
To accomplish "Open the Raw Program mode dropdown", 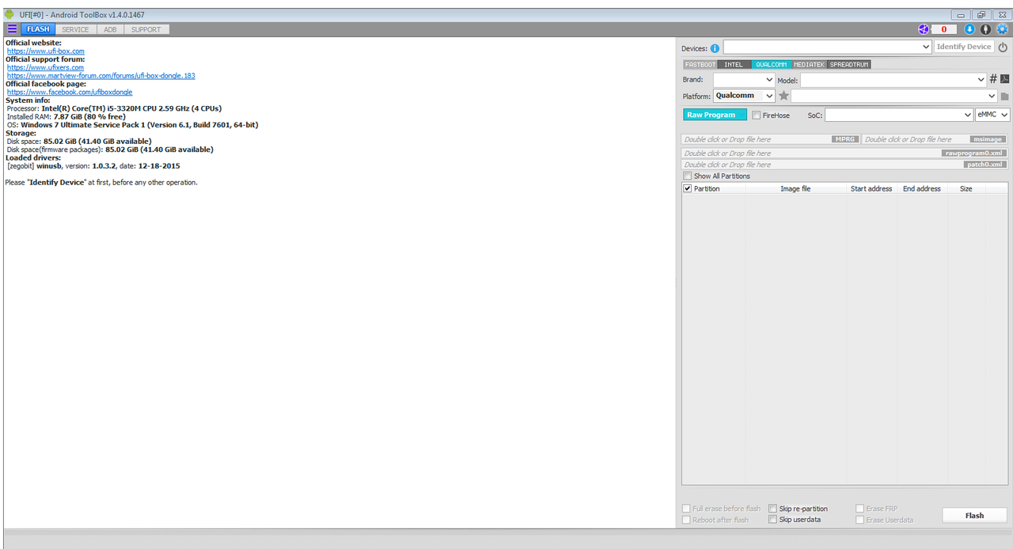I will pos(715,115).
